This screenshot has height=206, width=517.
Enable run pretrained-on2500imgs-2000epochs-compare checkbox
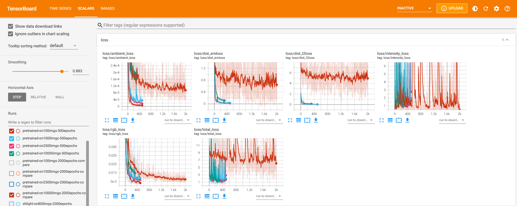coord(12,184)
